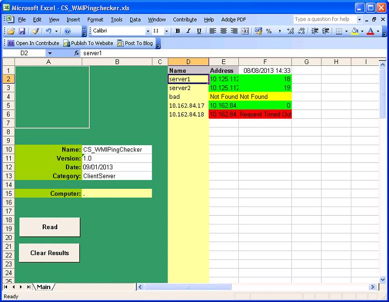Toggle Bold formatting
Image resolution: width=389 pixels, height=302 pixels.
(x=178, y=31)
